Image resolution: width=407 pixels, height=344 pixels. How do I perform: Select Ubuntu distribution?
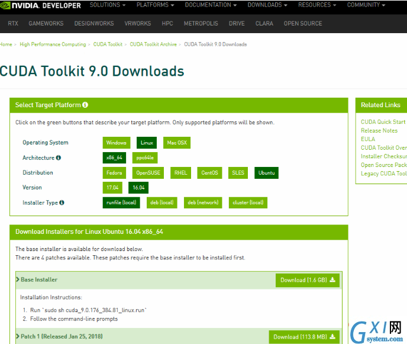pos(266,173)
